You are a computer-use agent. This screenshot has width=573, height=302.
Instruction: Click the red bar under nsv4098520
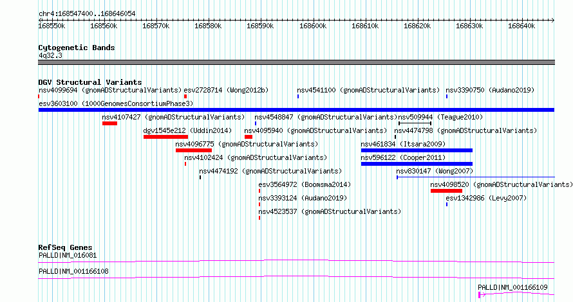pyautogui.click(x=446, y=191)
